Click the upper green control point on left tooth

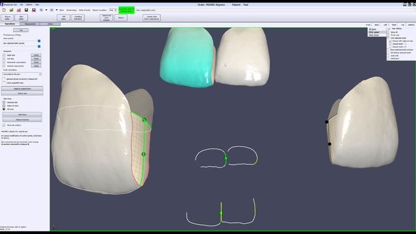144,120
